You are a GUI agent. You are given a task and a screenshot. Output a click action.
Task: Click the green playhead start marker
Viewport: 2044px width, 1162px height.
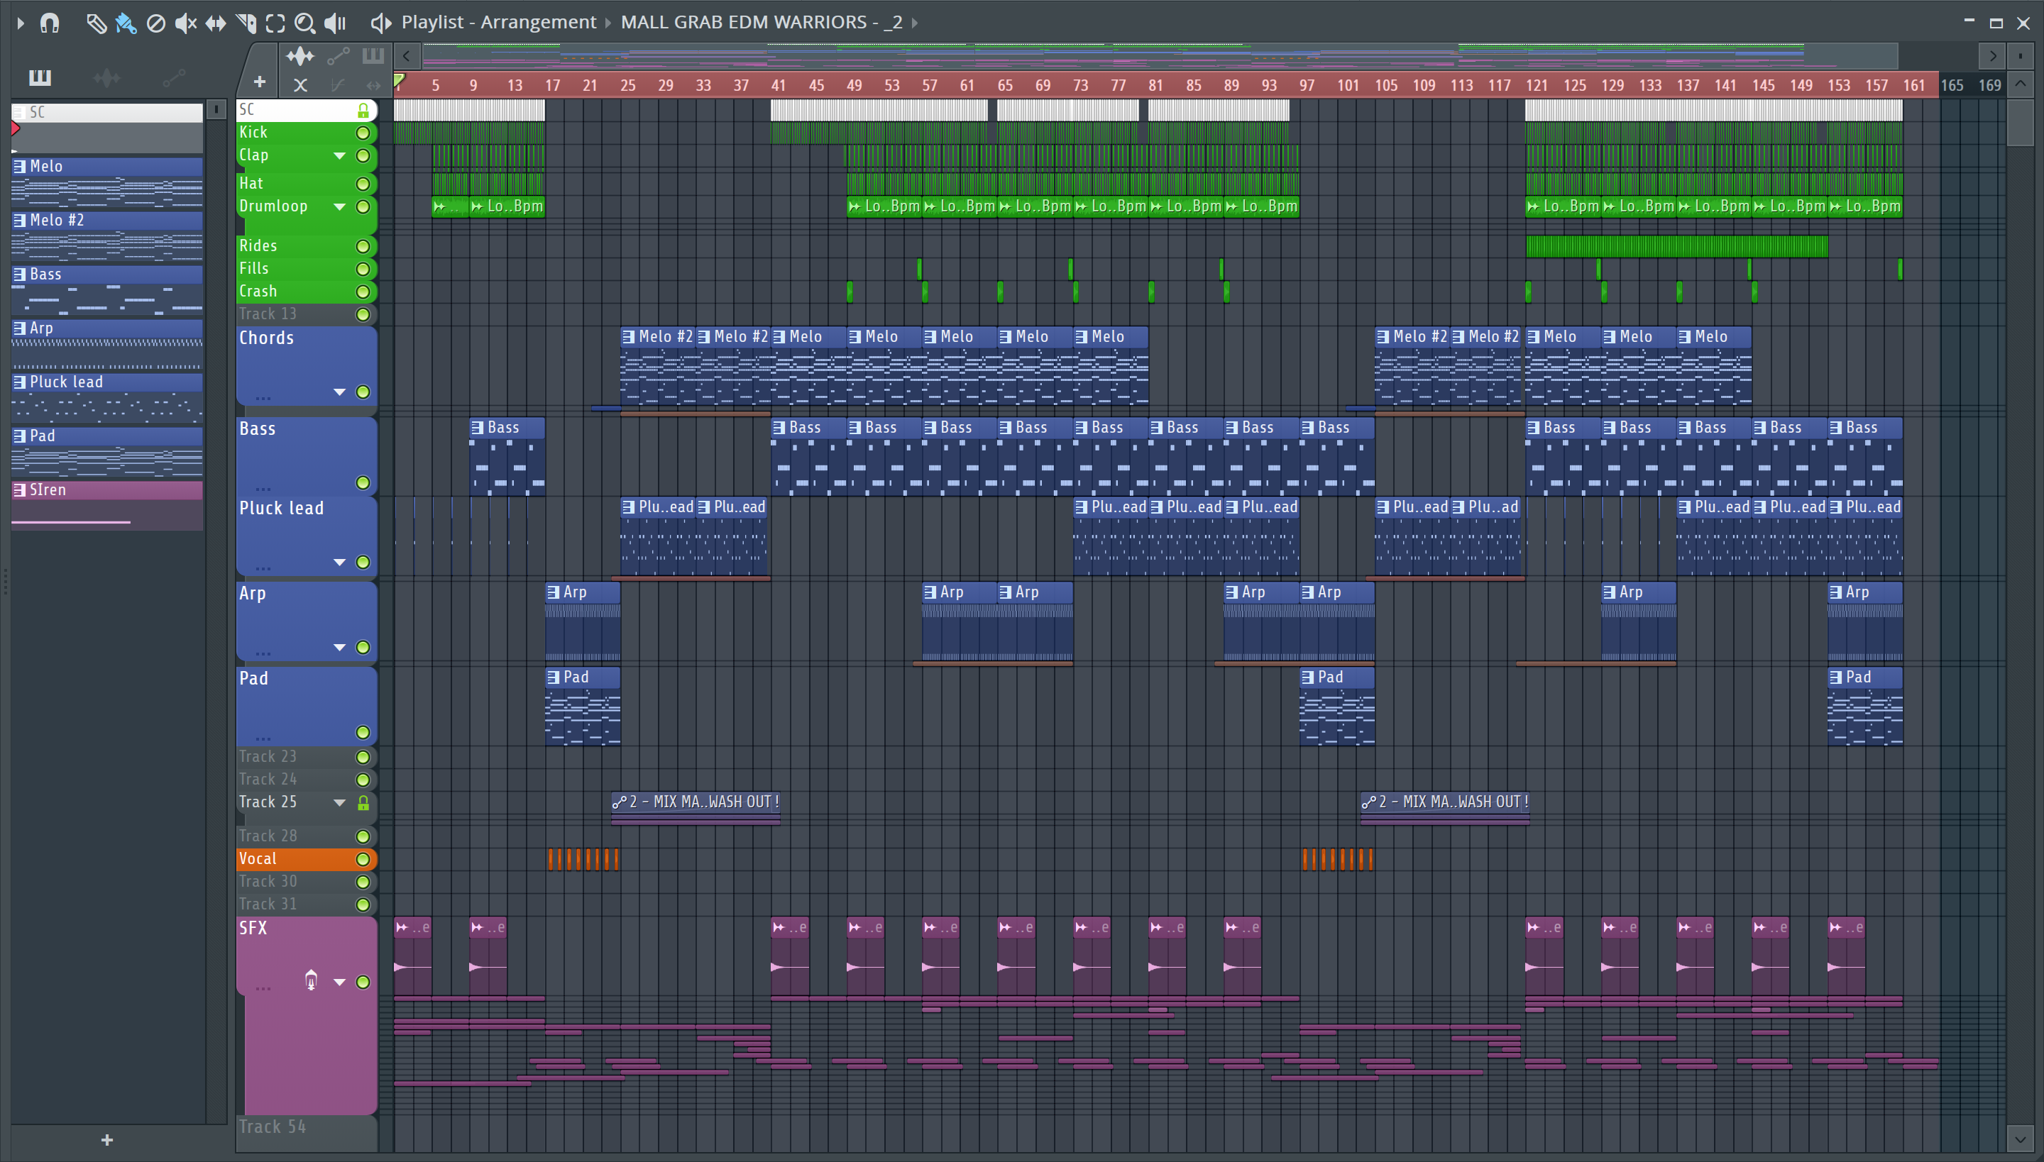(x=399, y=79)
